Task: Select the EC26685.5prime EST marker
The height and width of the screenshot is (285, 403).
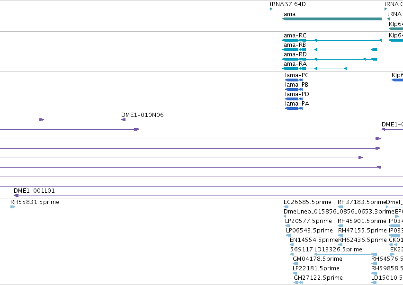Action: [x=286, y=207]
